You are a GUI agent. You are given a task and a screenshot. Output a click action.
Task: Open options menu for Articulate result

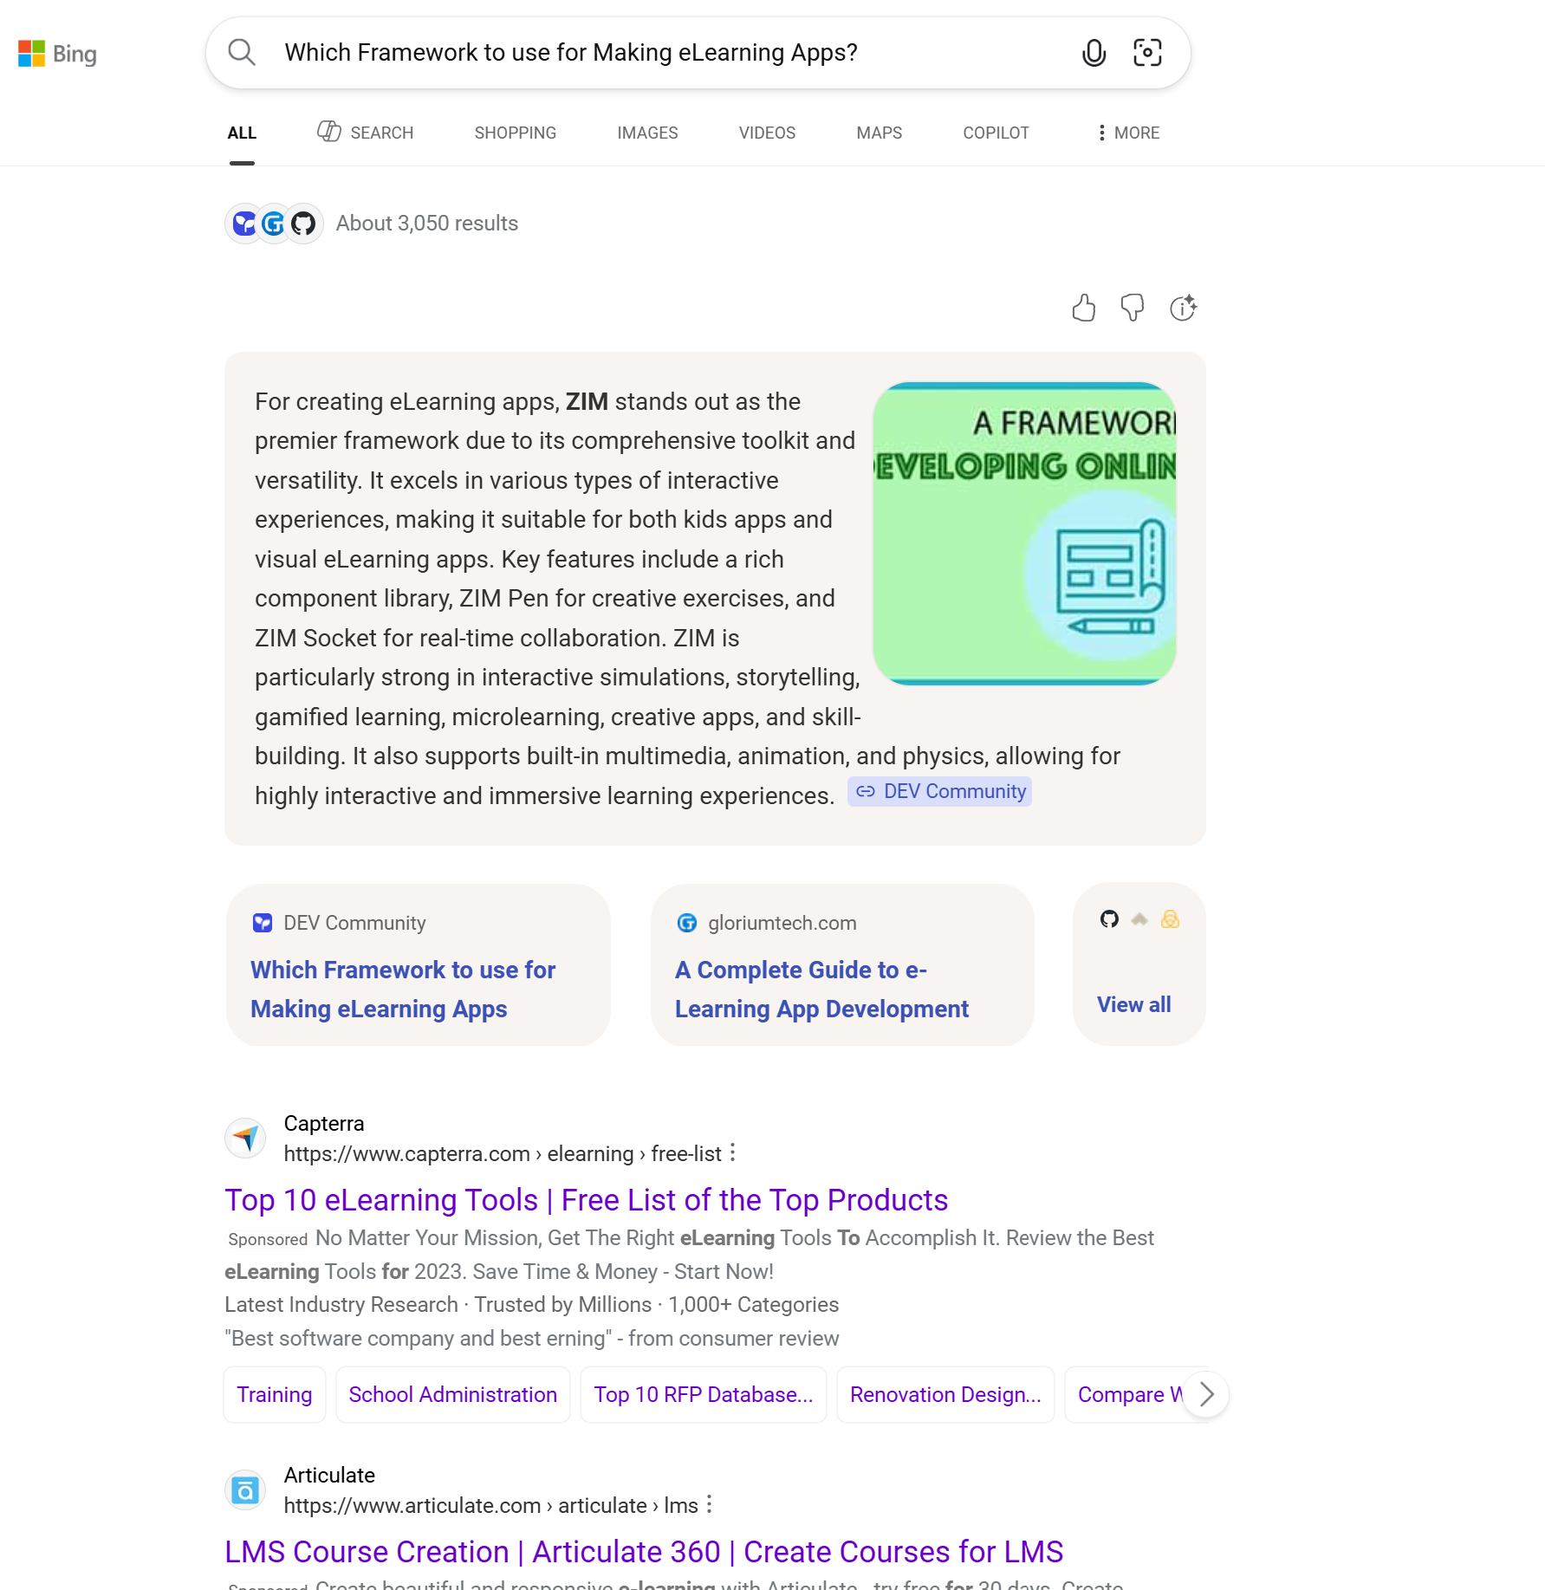(710, 1505)
